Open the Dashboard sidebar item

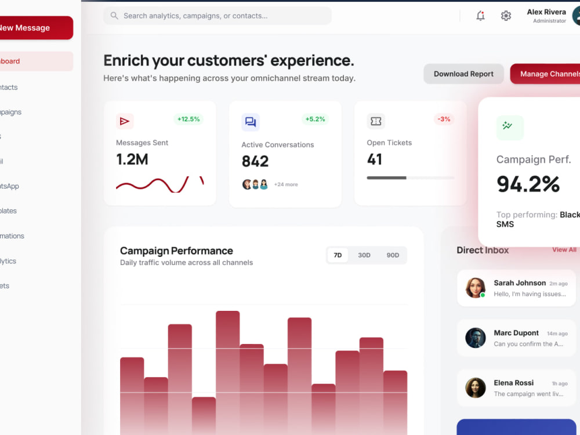tap(37, 61)
